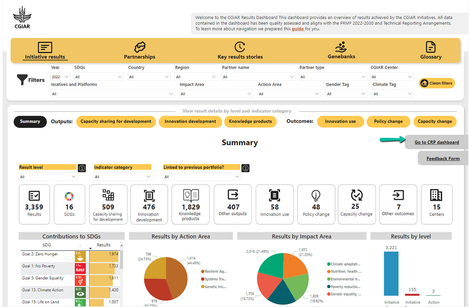Open the Partnerships handshake icon
Viewport: 469px width, 307px height.
pyautogui.click(x=140, y=47)
